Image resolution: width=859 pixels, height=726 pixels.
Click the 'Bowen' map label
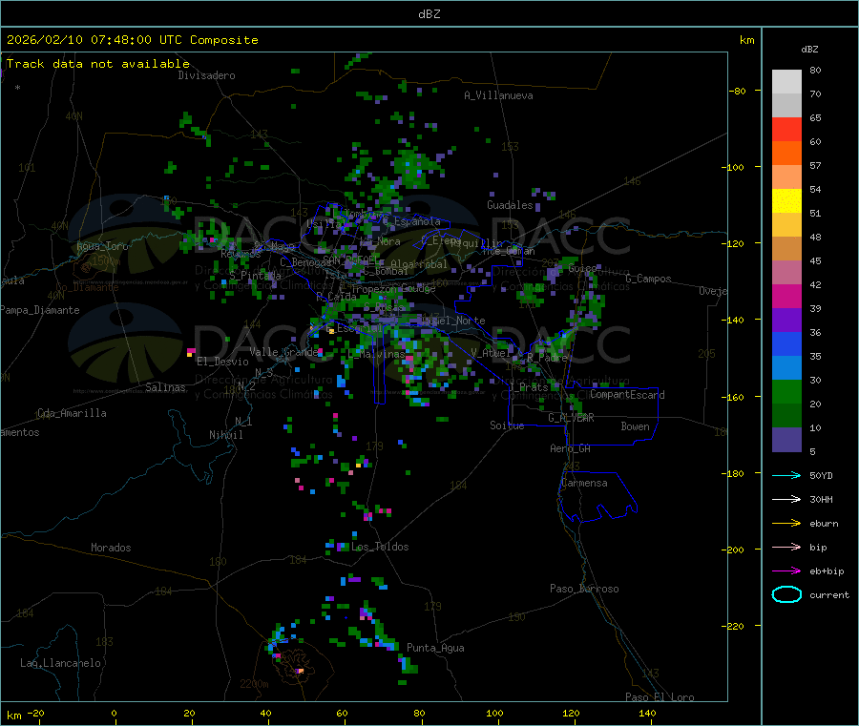[x=635, y=426]
